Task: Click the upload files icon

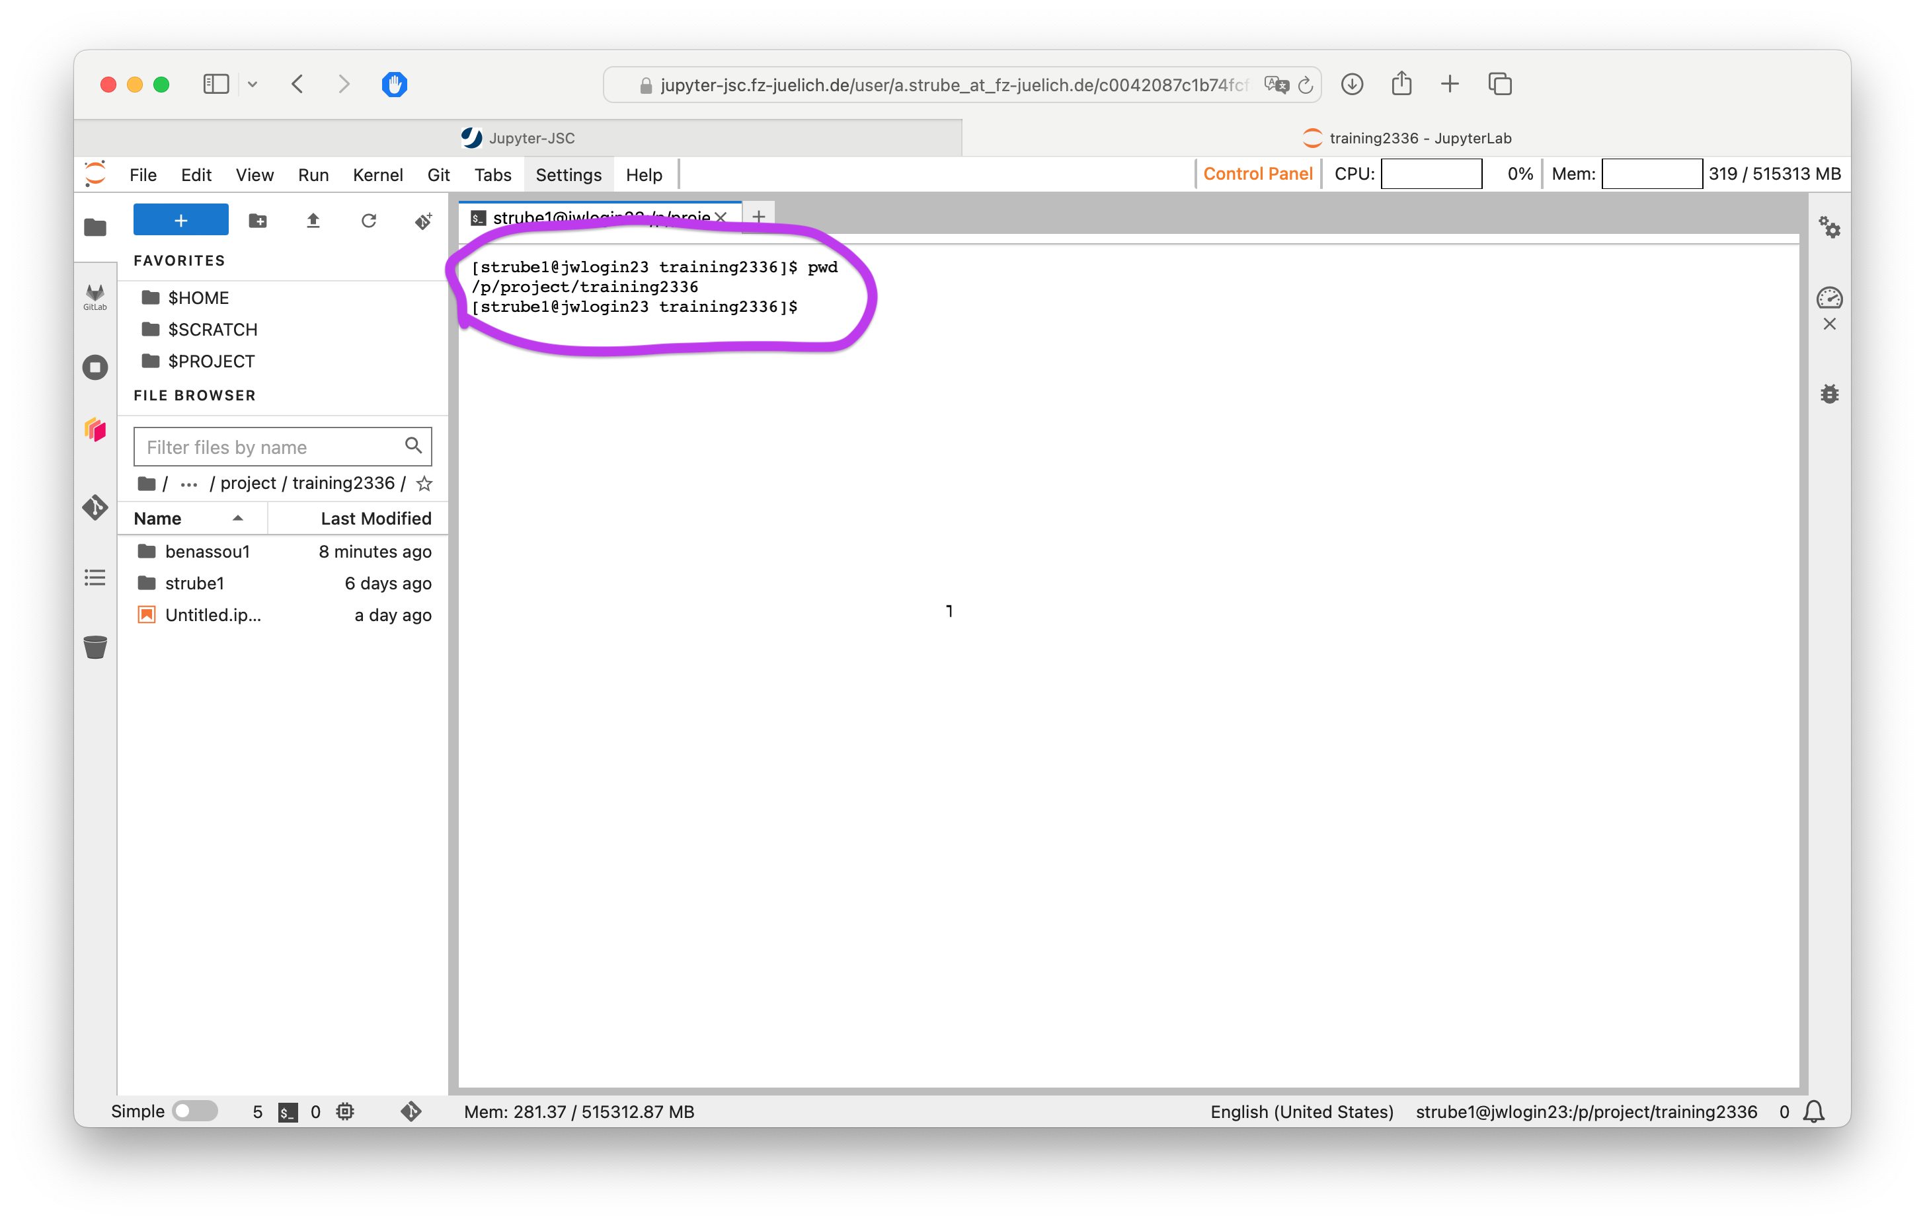Action: [x=313, y=221]
